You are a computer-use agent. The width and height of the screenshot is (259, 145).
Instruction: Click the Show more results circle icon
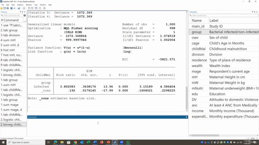tap(40, 8)
